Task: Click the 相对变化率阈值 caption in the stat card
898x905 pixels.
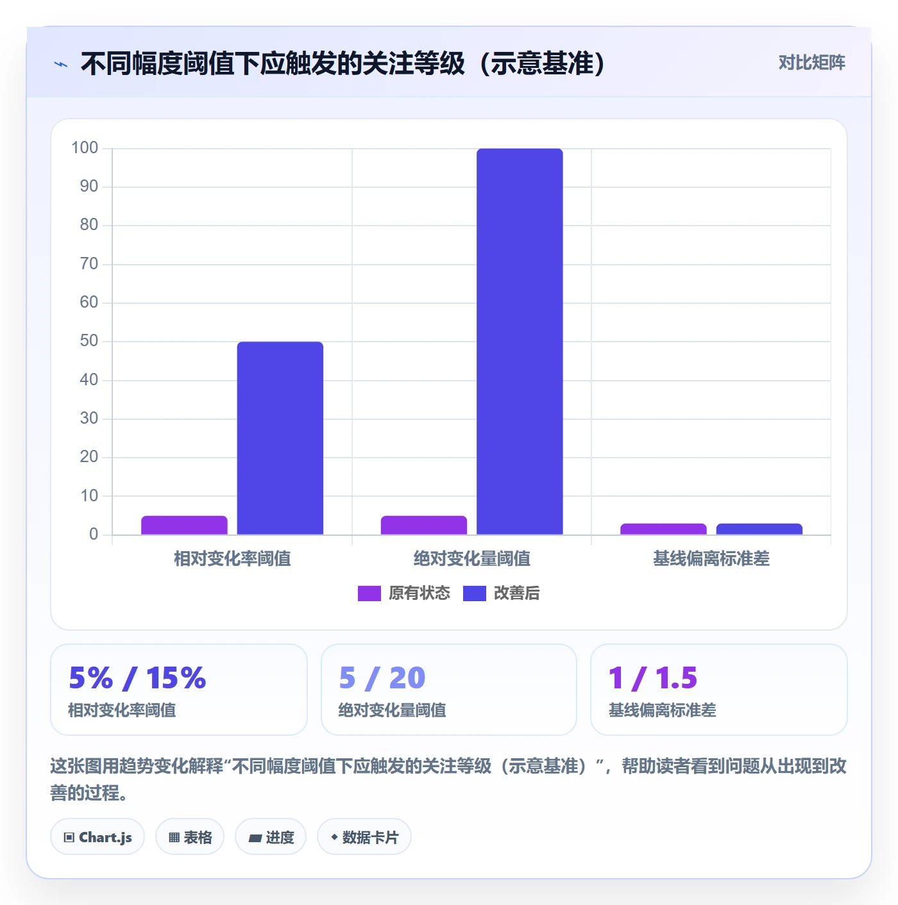Action: pos(122,710)
